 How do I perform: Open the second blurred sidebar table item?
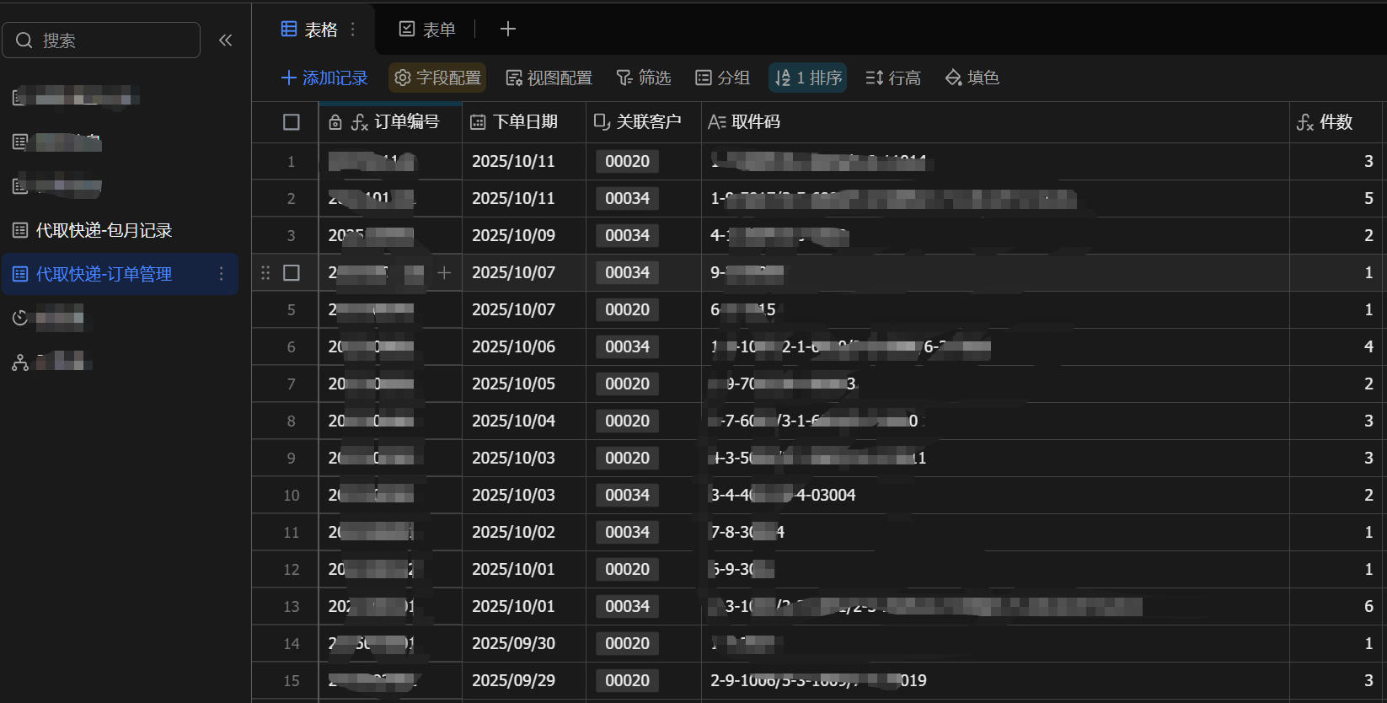57,142
